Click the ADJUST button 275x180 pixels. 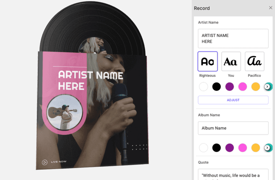tap(233, 100)
